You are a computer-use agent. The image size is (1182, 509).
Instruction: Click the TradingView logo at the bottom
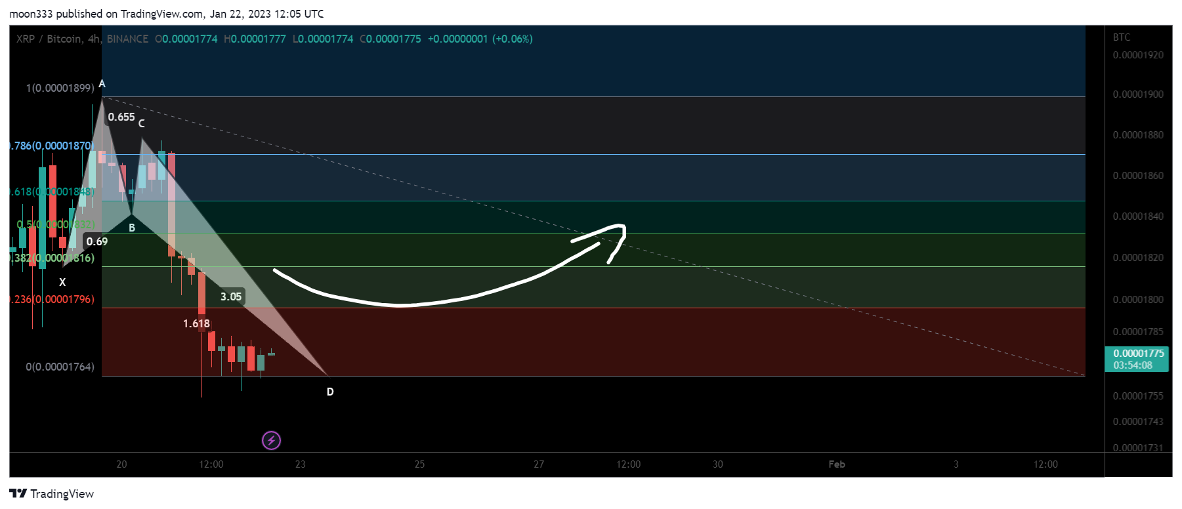[52, 494]
